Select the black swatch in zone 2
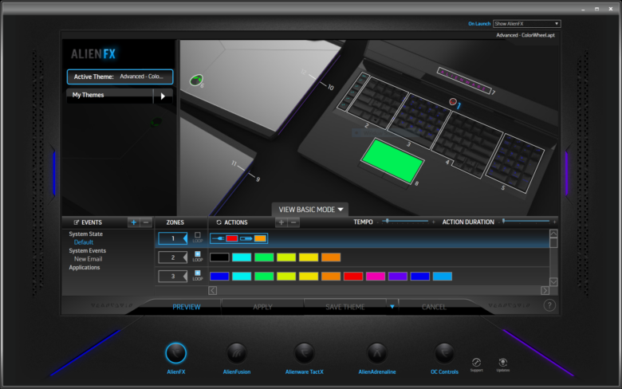 (219, 257)
